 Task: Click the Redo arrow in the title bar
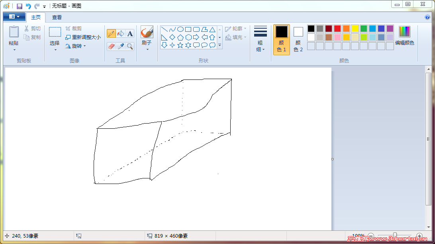click(37, 6)
